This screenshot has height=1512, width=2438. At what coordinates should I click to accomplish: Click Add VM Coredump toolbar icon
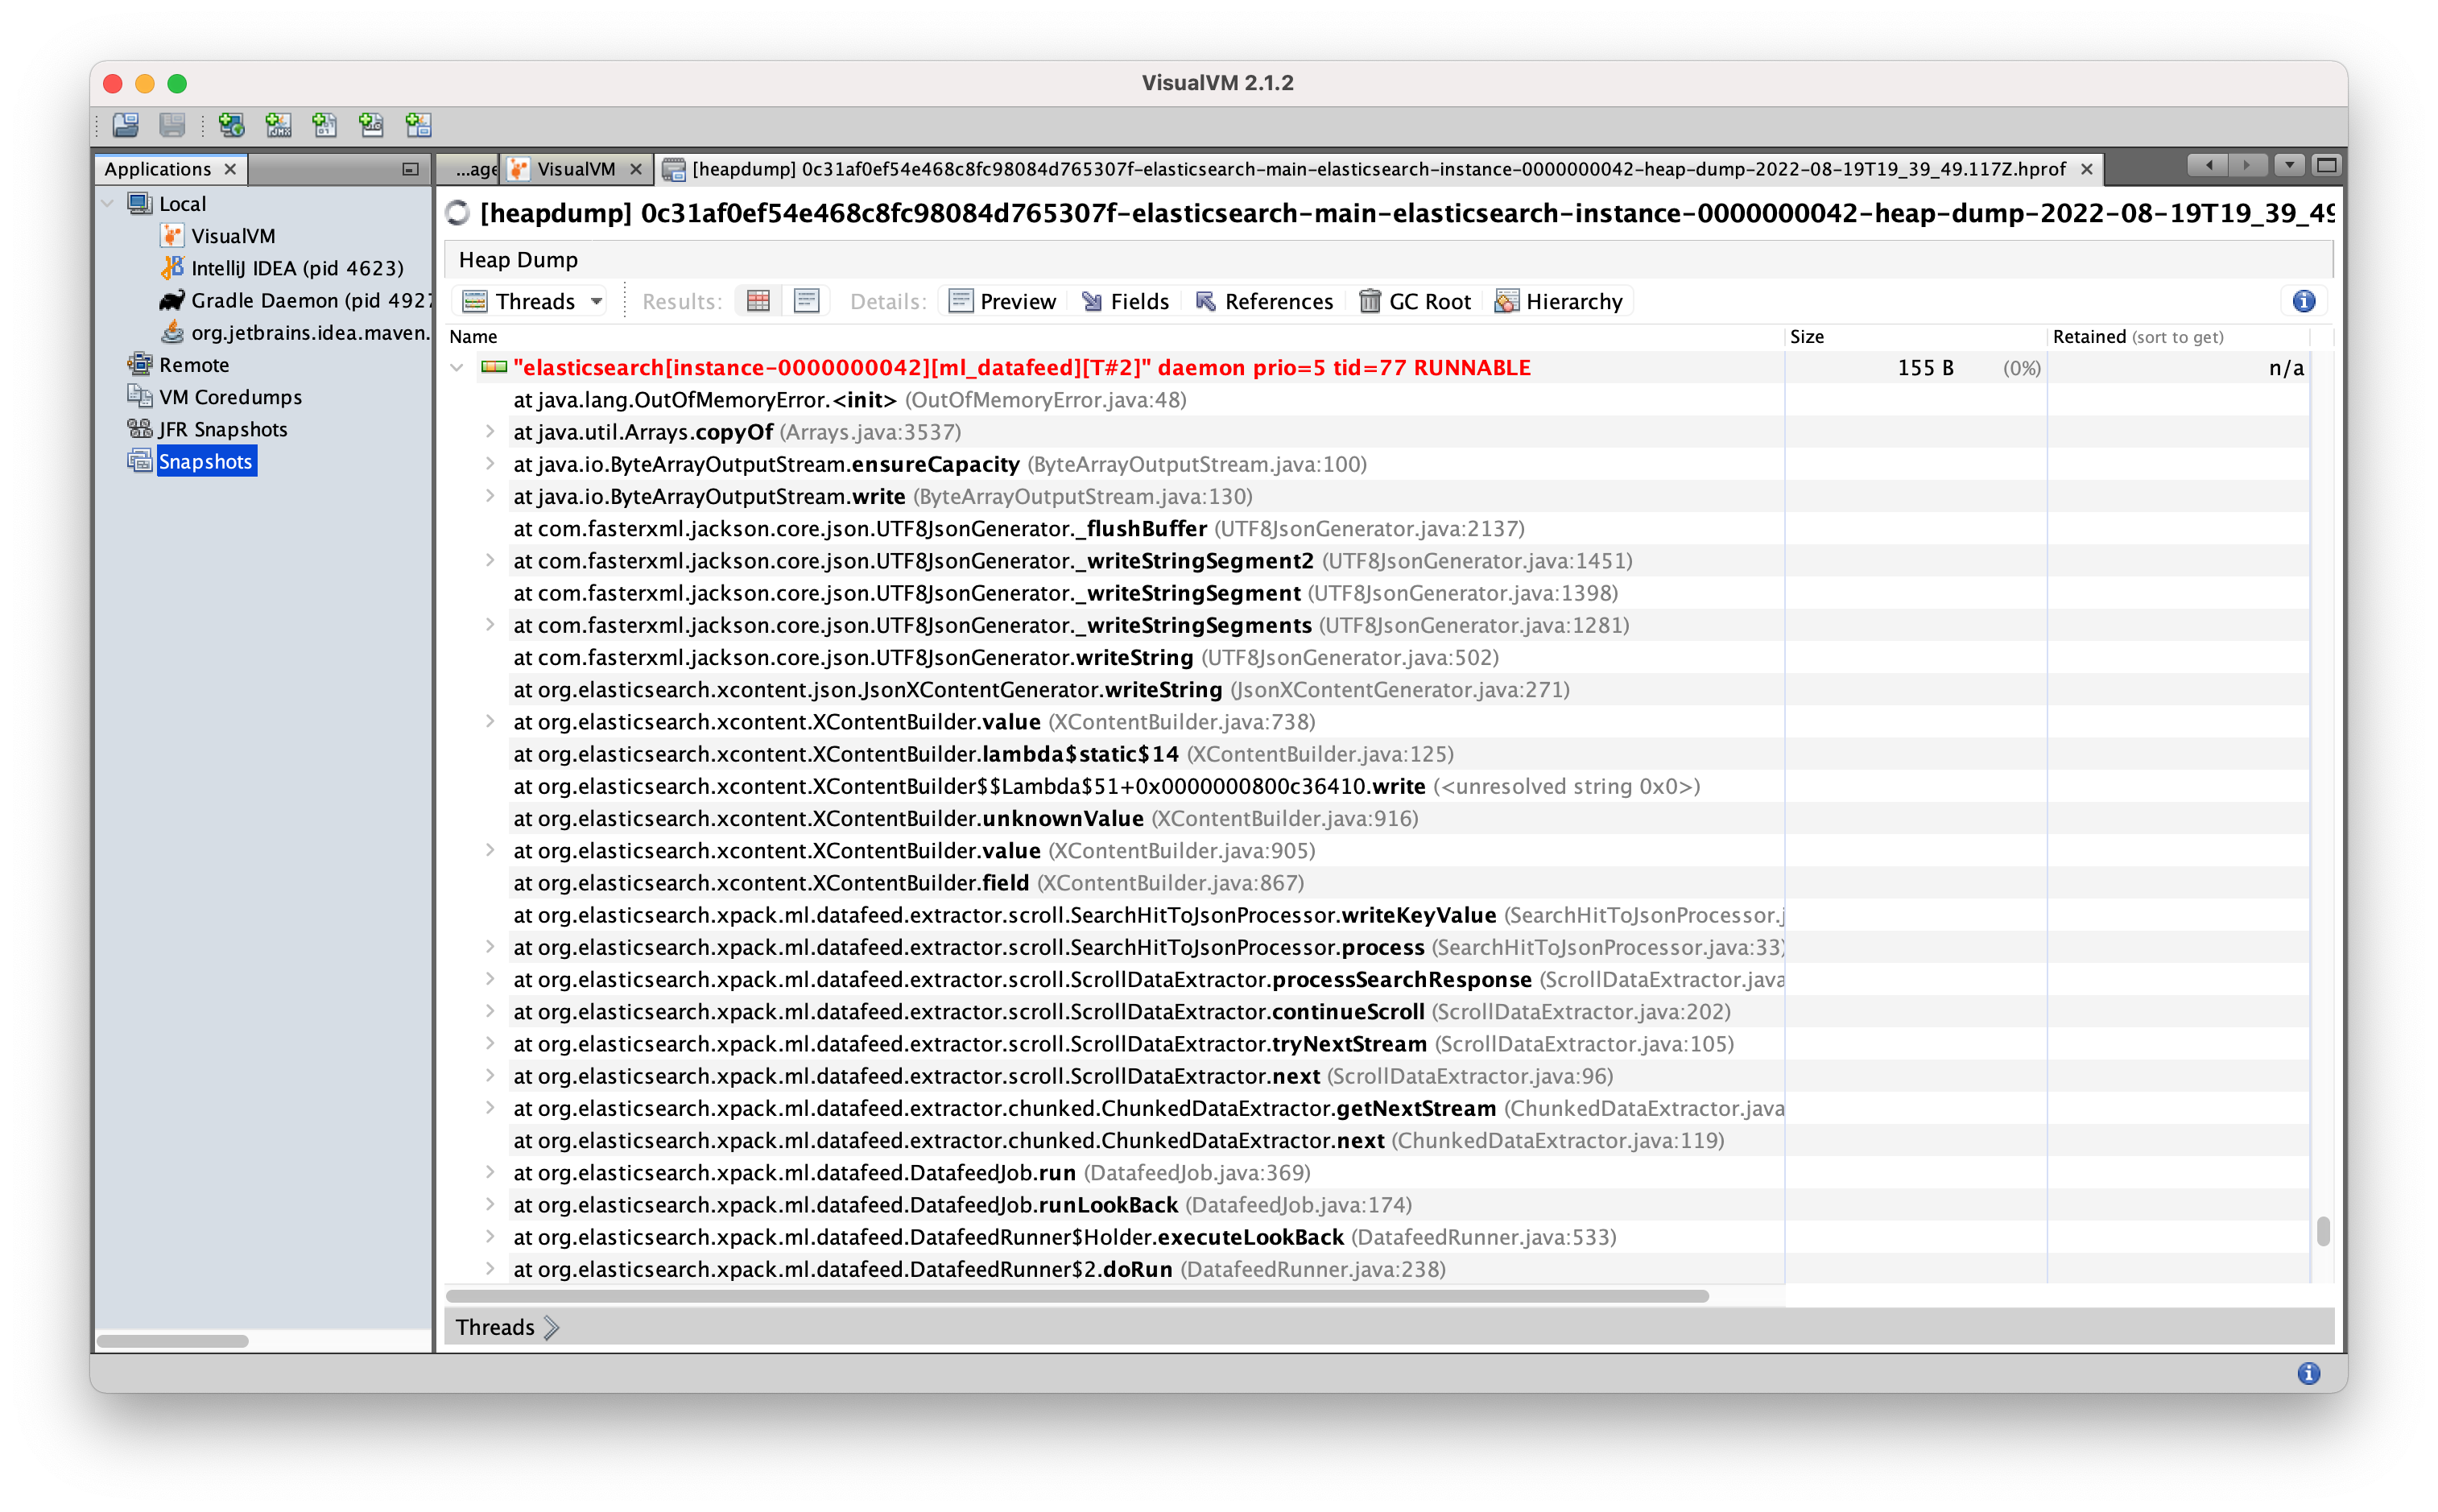coord(325,125)
